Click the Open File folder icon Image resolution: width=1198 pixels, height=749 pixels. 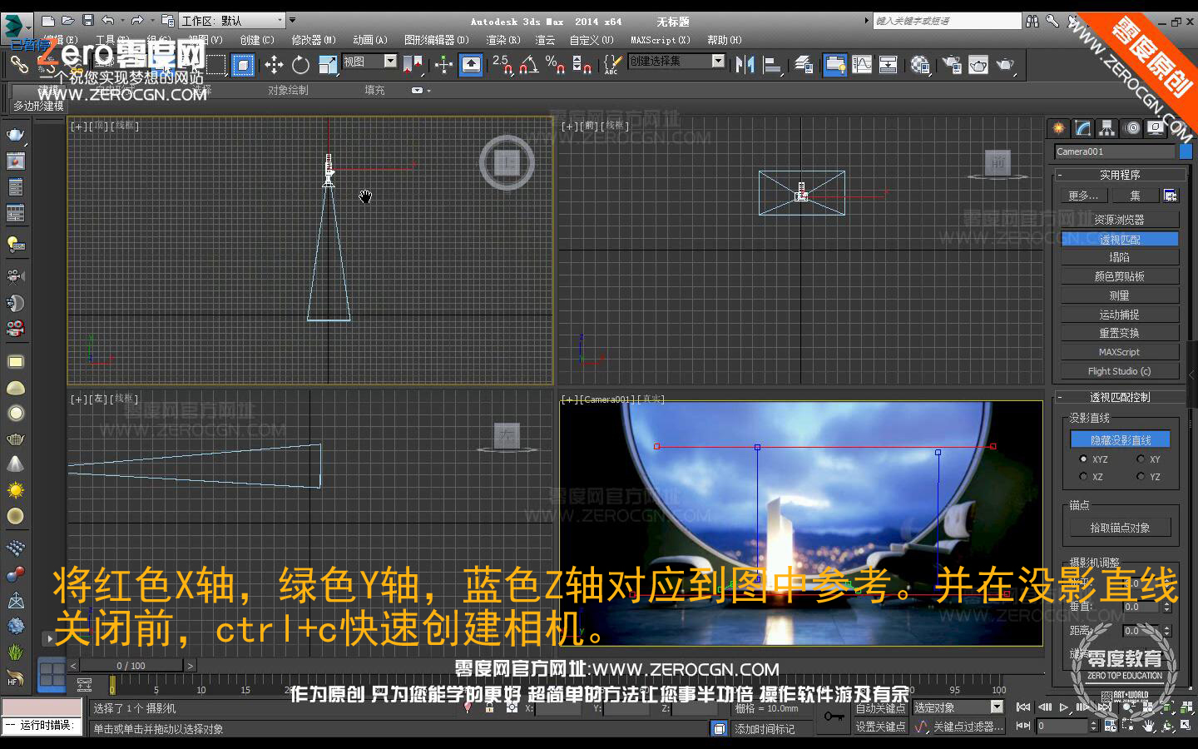pos(67,20)
